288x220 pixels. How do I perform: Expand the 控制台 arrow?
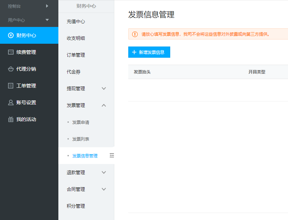pos(47,6)
